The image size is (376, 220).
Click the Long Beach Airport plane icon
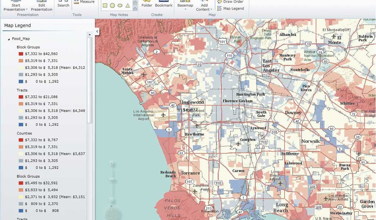point(280,184)
